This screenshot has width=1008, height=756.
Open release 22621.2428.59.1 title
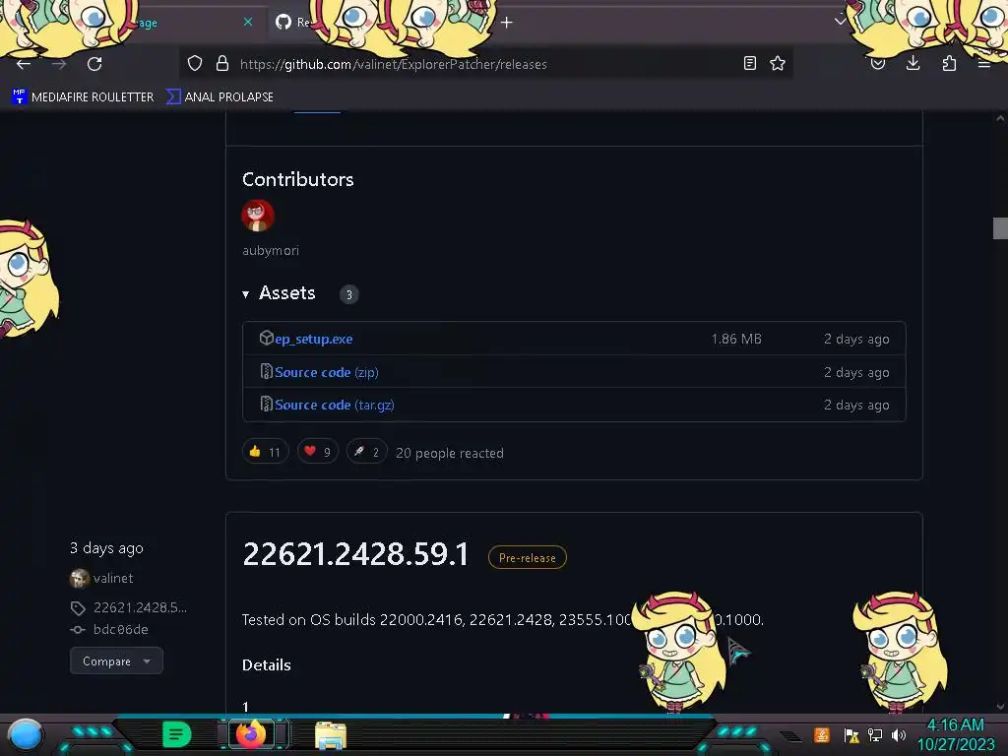click(x=355, y=554)
